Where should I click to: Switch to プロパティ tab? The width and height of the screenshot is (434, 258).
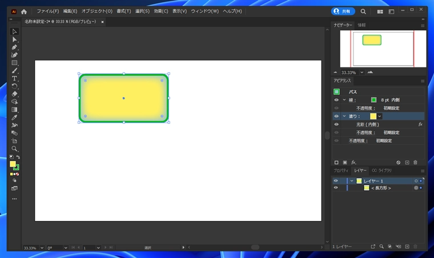coord(341,171)
